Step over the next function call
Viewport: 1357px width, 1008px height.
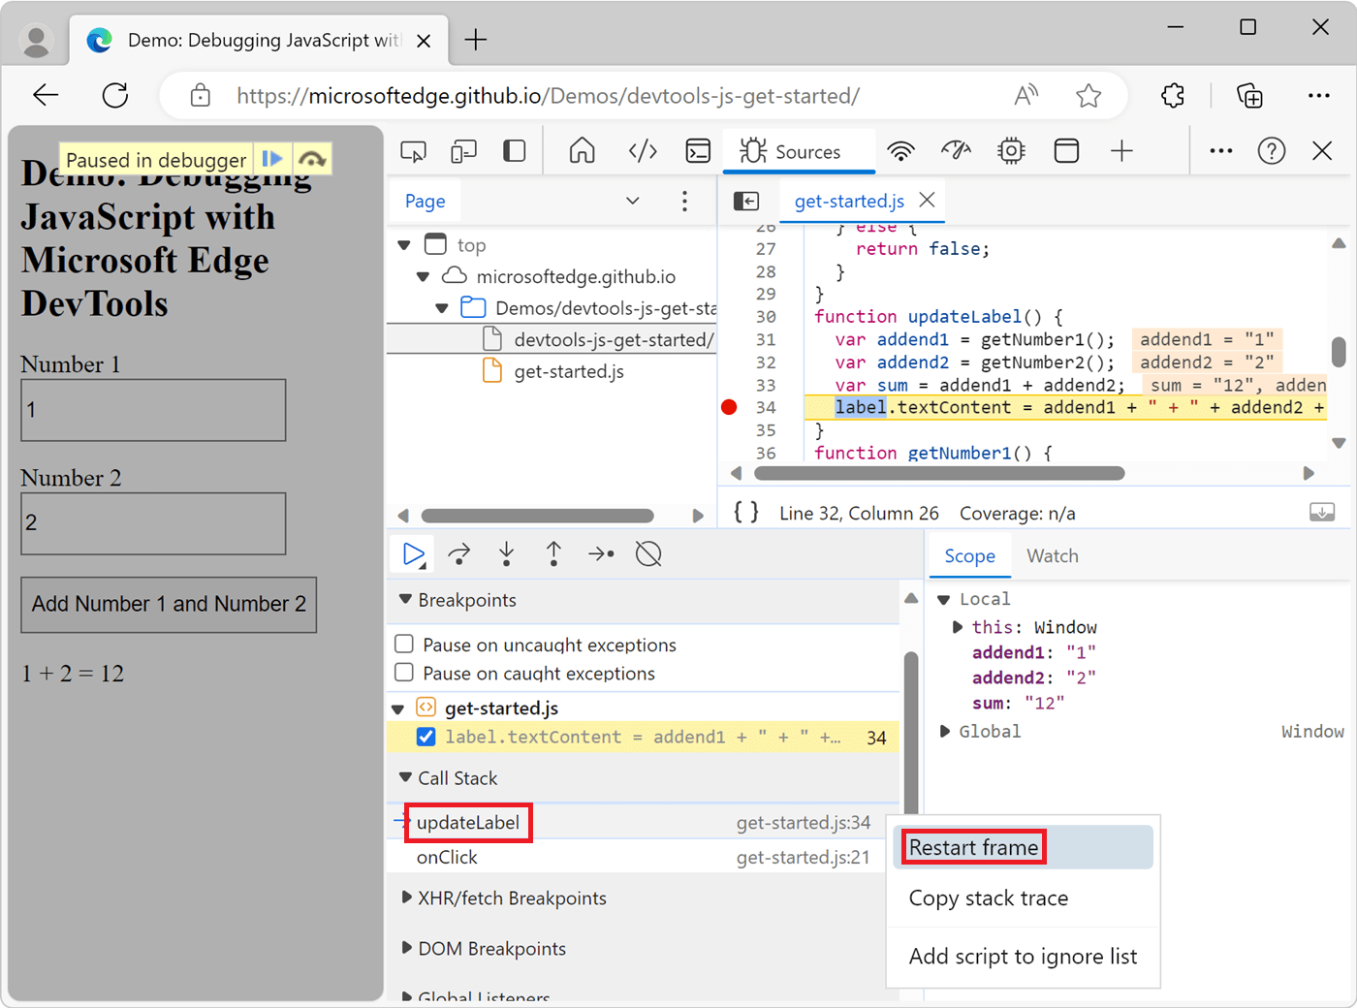(458, 553)
